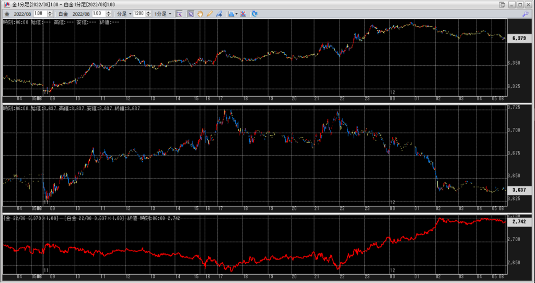Click the 1200 bar count input field
Viewport: 535px width, 283px height.
point(138,14)
